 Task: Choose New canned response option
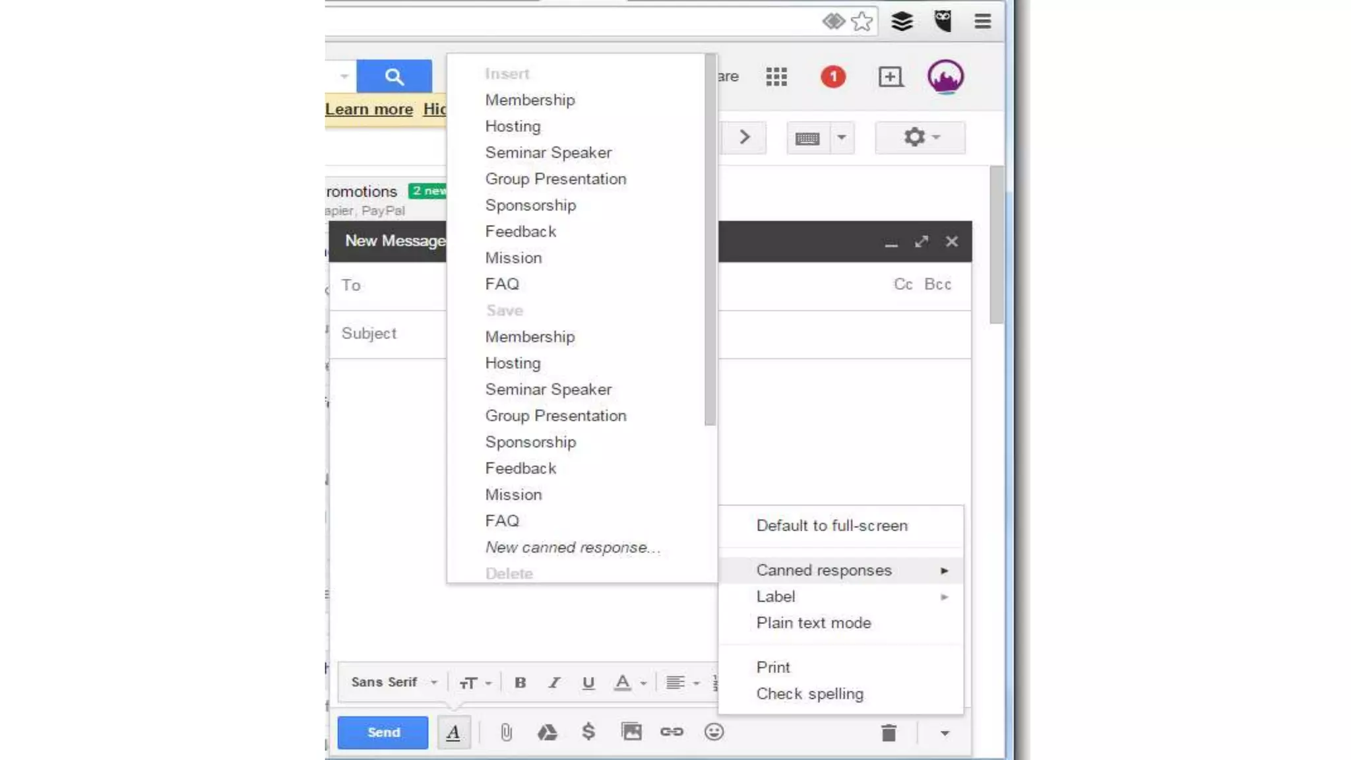(x=572, y=548)
